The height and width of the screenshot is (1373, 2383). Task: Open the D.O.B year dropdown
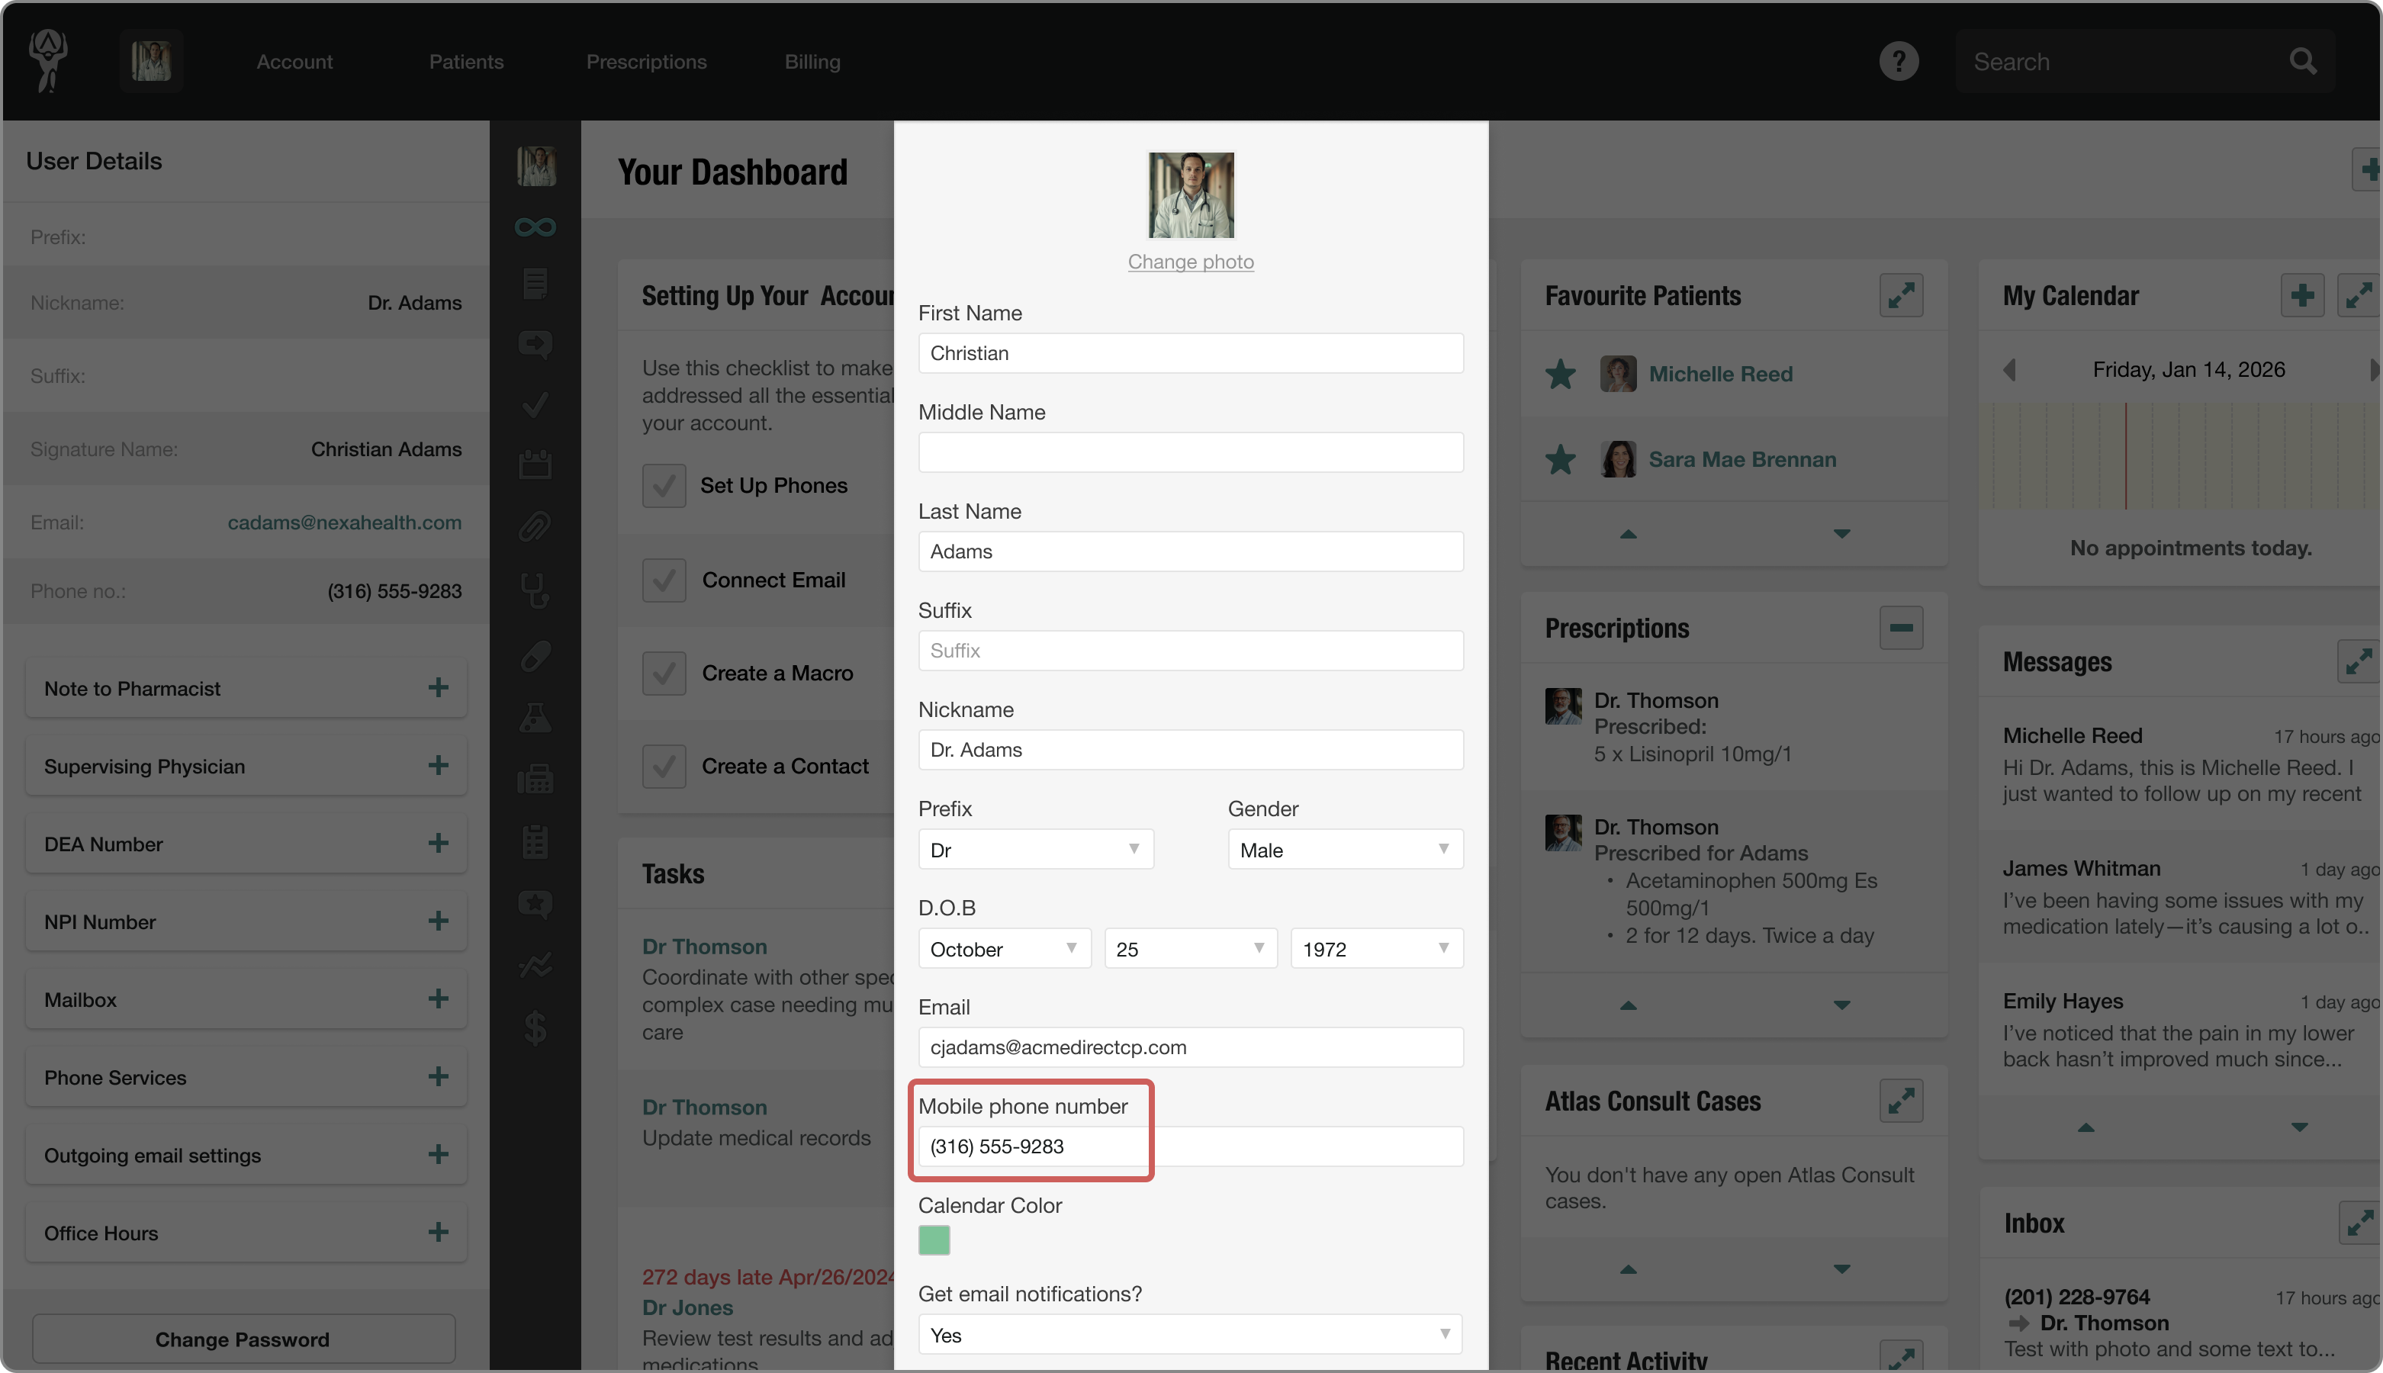[x=1377, y=949]
